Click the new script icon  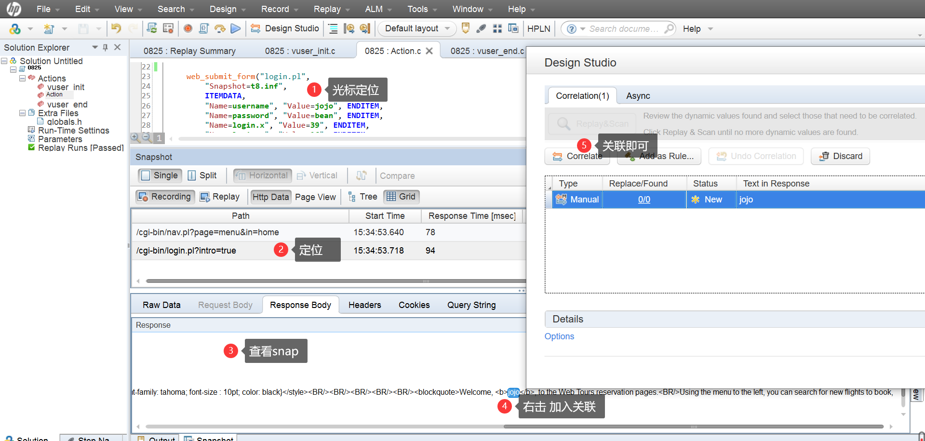pyautogui.click(x=49, y=29)
